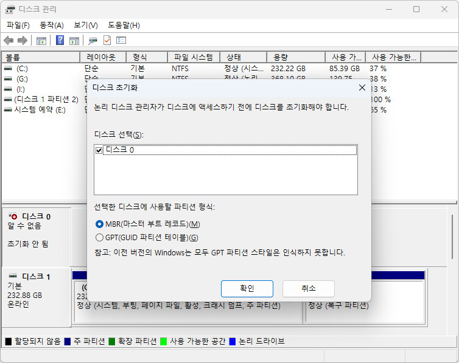Click the drive icon of 디스크 1 파티션 2 row
The width and height of the screenshot is (459, 363).
tap(8, 100)
